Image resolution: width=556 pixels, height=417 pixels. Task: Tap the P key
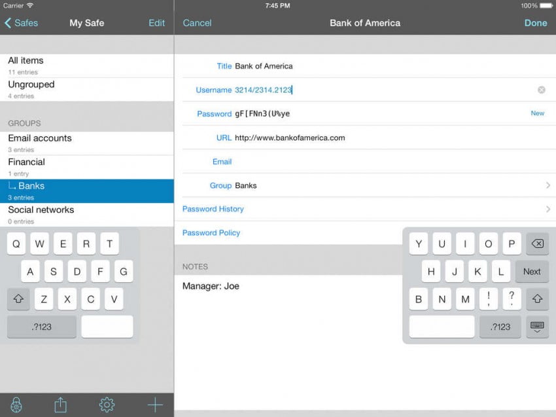[512, 244]
